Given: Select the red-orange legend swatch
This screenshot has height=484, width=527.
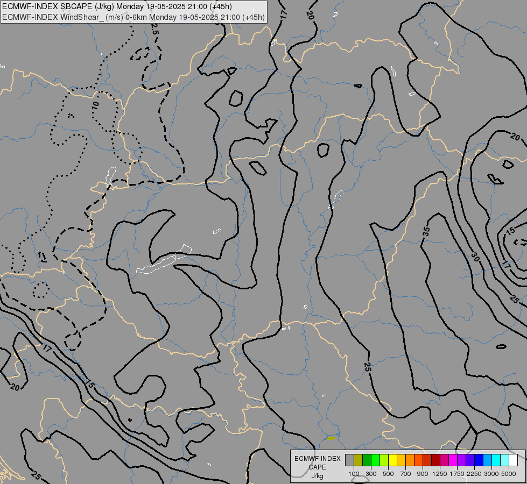Looking at the screenshot, I should click(x=418, y=460).
